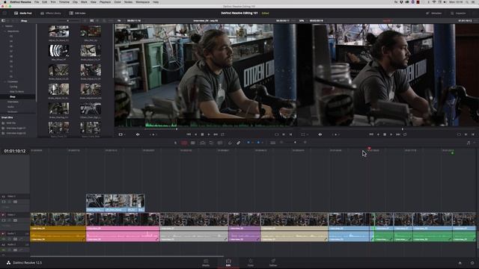The image size is (479, 269).
Task: Click the red playhead marker on ruler
Action: tap(369, 149)
